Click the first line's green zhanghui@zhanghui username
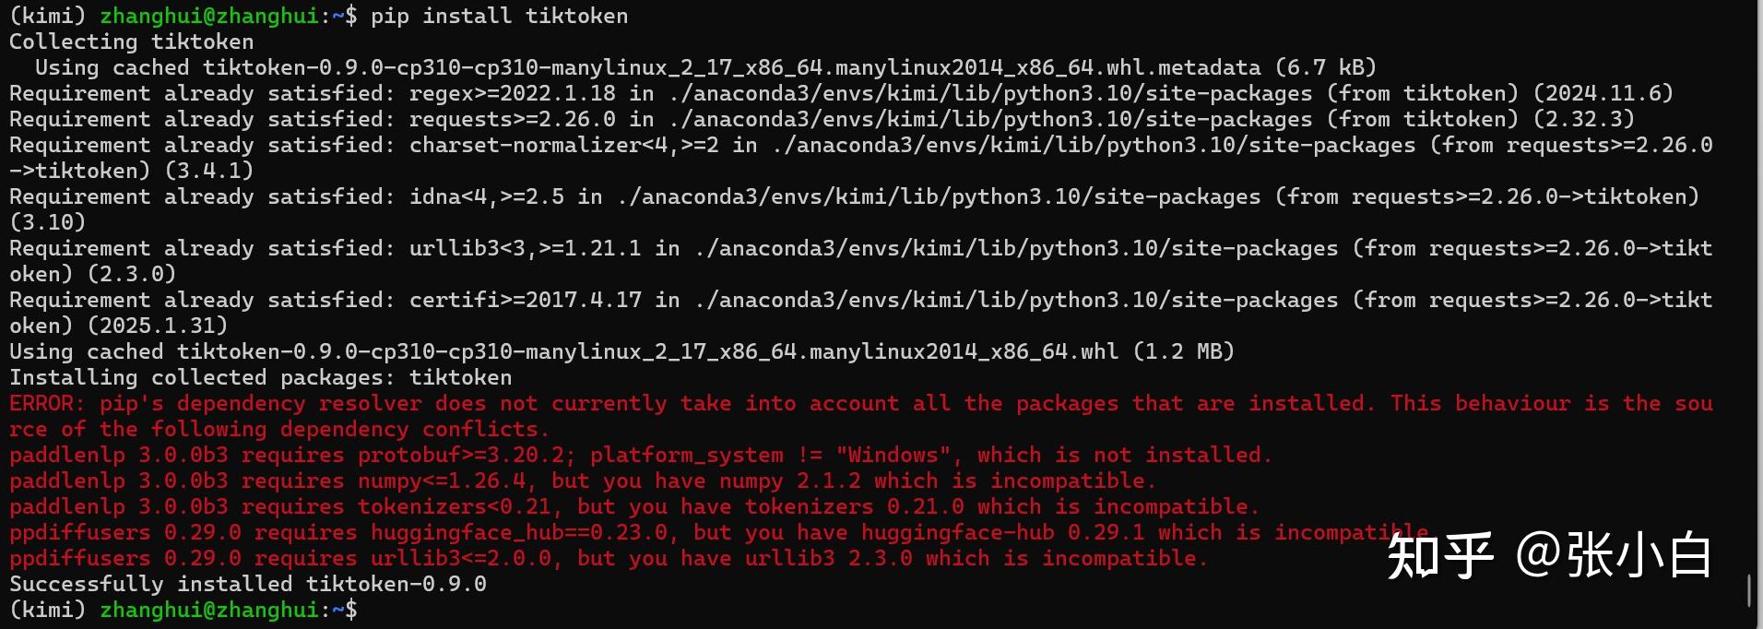This screenshot has height=629, width=1763. pos(208,16)
